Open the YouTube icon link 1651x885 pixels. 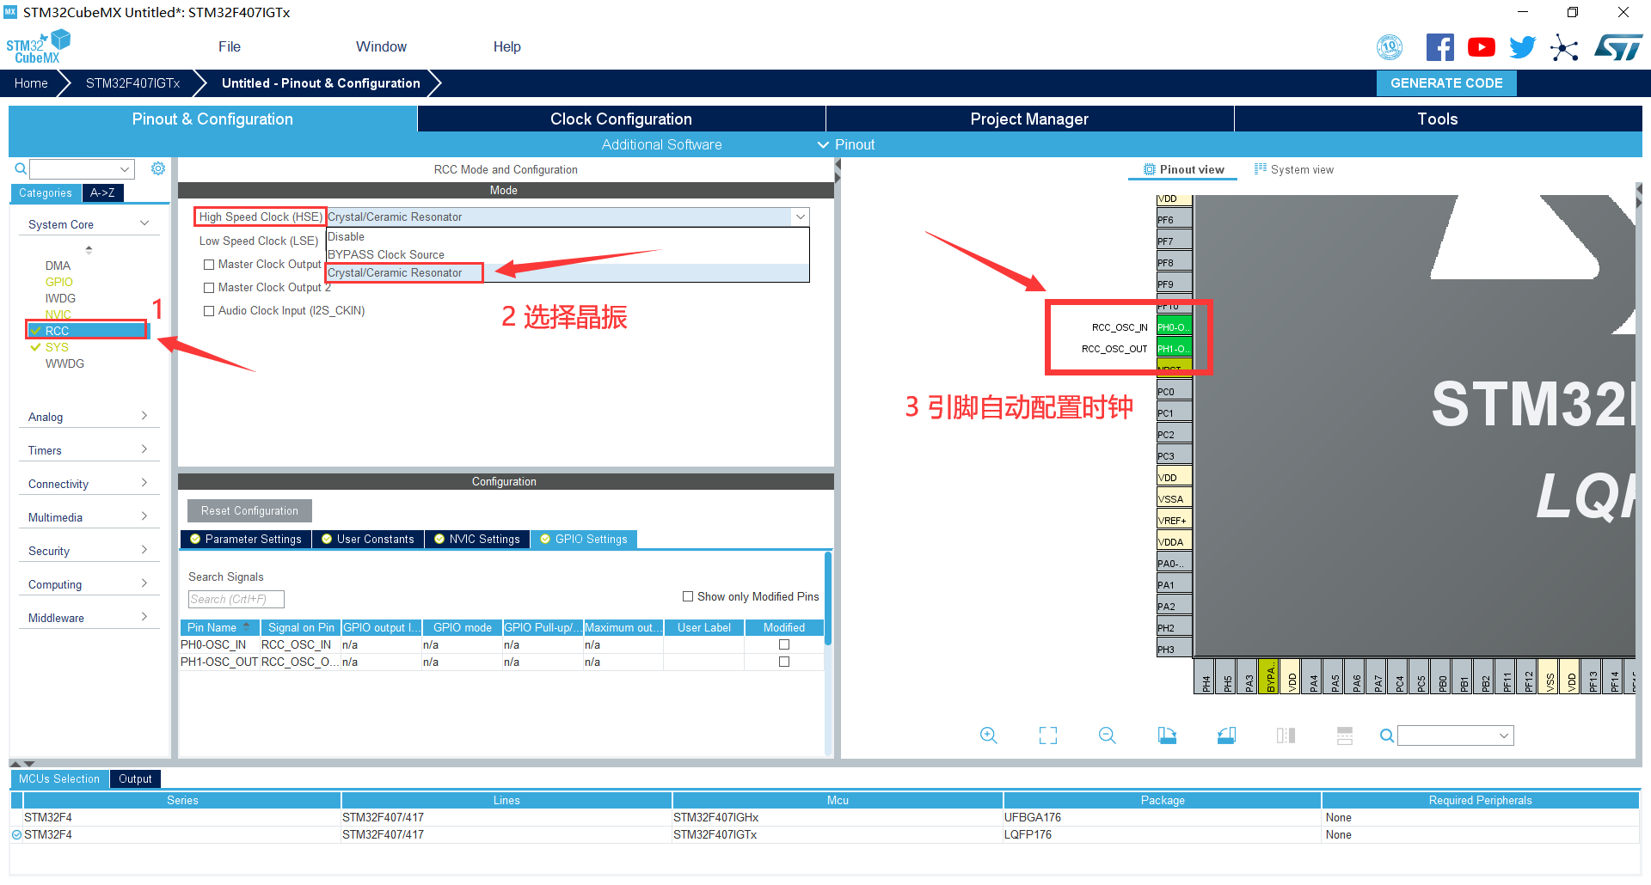(1481, 47)
